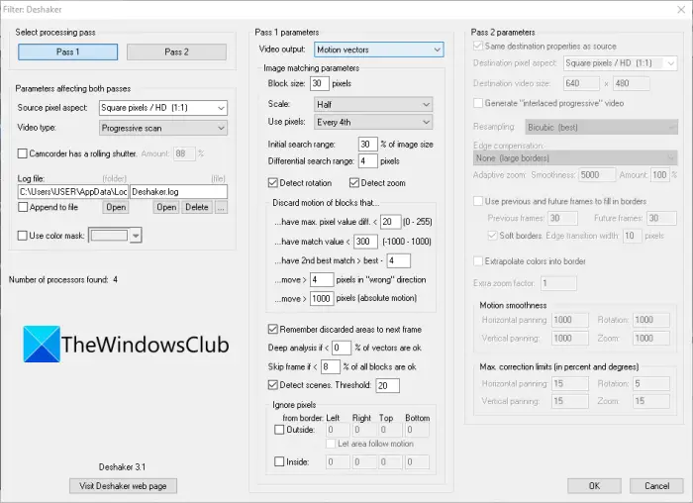This screenshot has width=693, height=503.
Task: Click Detect scenes Threshold field
Action: (x=388, y=385)
